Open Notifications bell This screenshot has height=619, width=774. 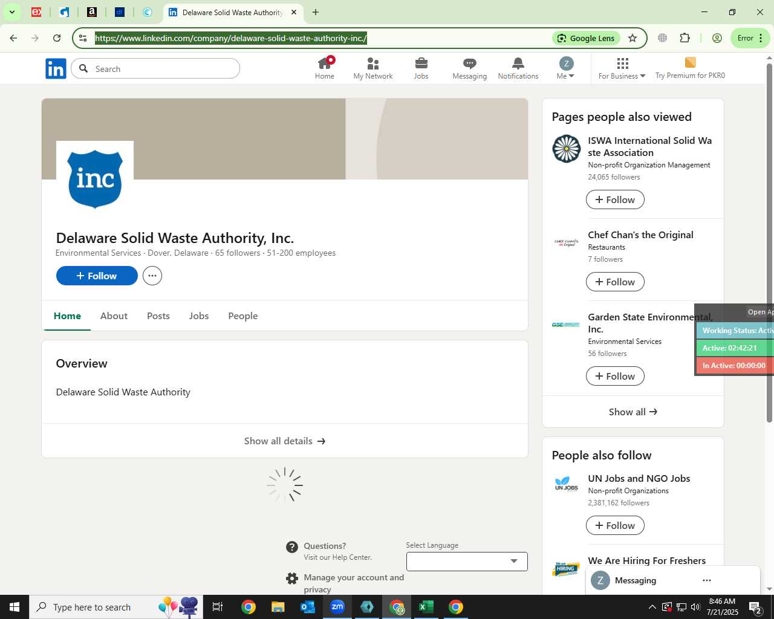[518, 68]
